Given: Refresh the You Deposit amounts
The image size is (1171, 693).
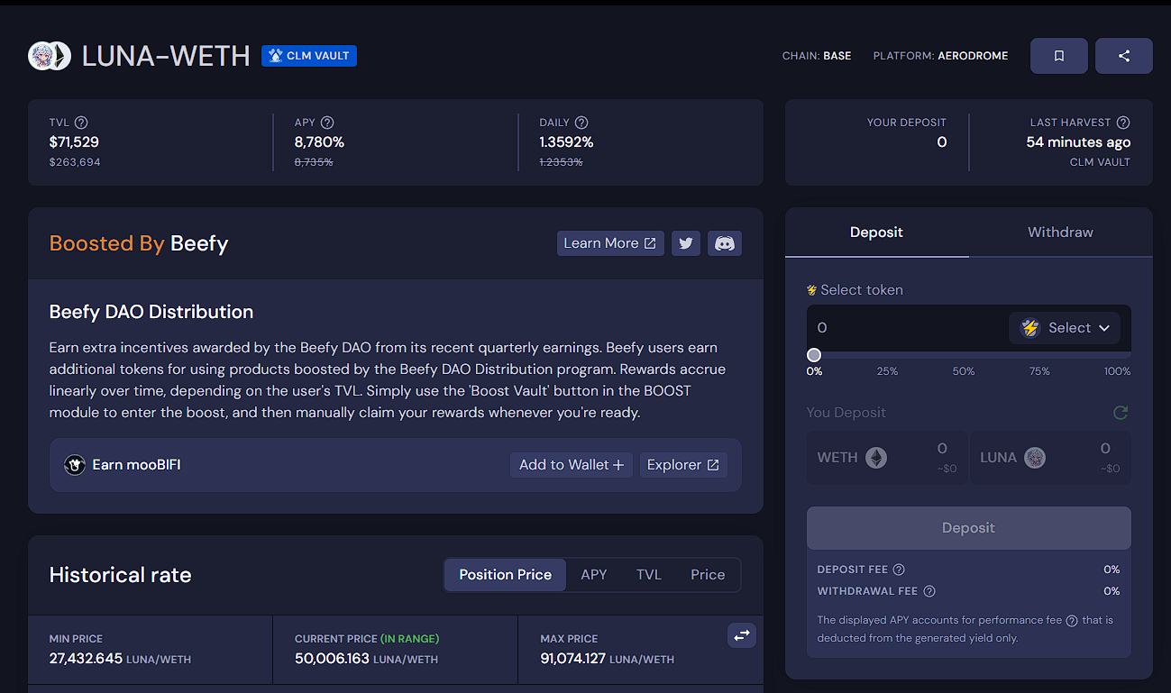Looking at the screenshot, I should [x=1121, y=413].
